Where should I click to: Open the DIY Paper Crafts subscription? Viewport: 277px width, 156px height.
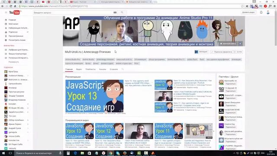tap(16, 144)
